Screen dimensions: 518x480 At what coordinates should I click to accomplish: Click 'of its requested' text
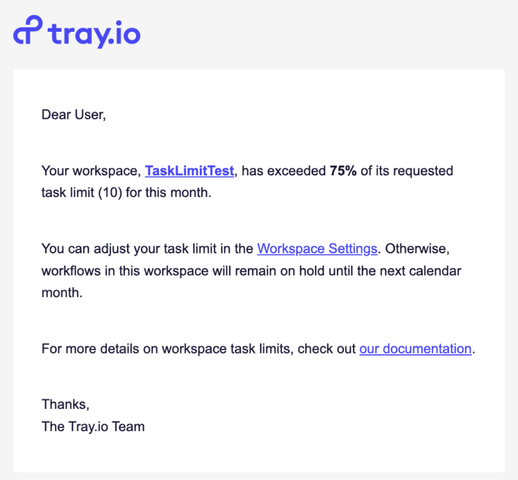click(407, 171)
